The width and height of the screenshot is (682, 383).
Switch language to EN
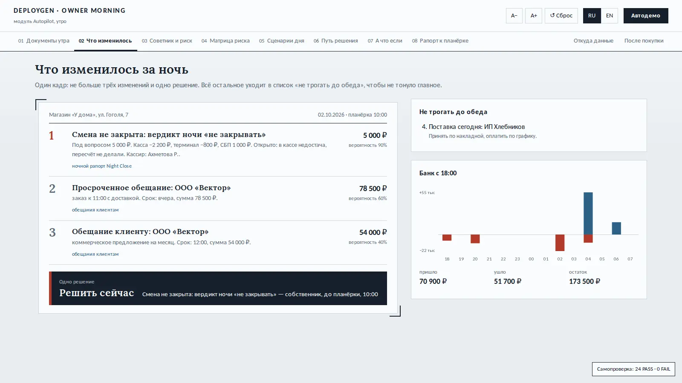click(610, 16)
